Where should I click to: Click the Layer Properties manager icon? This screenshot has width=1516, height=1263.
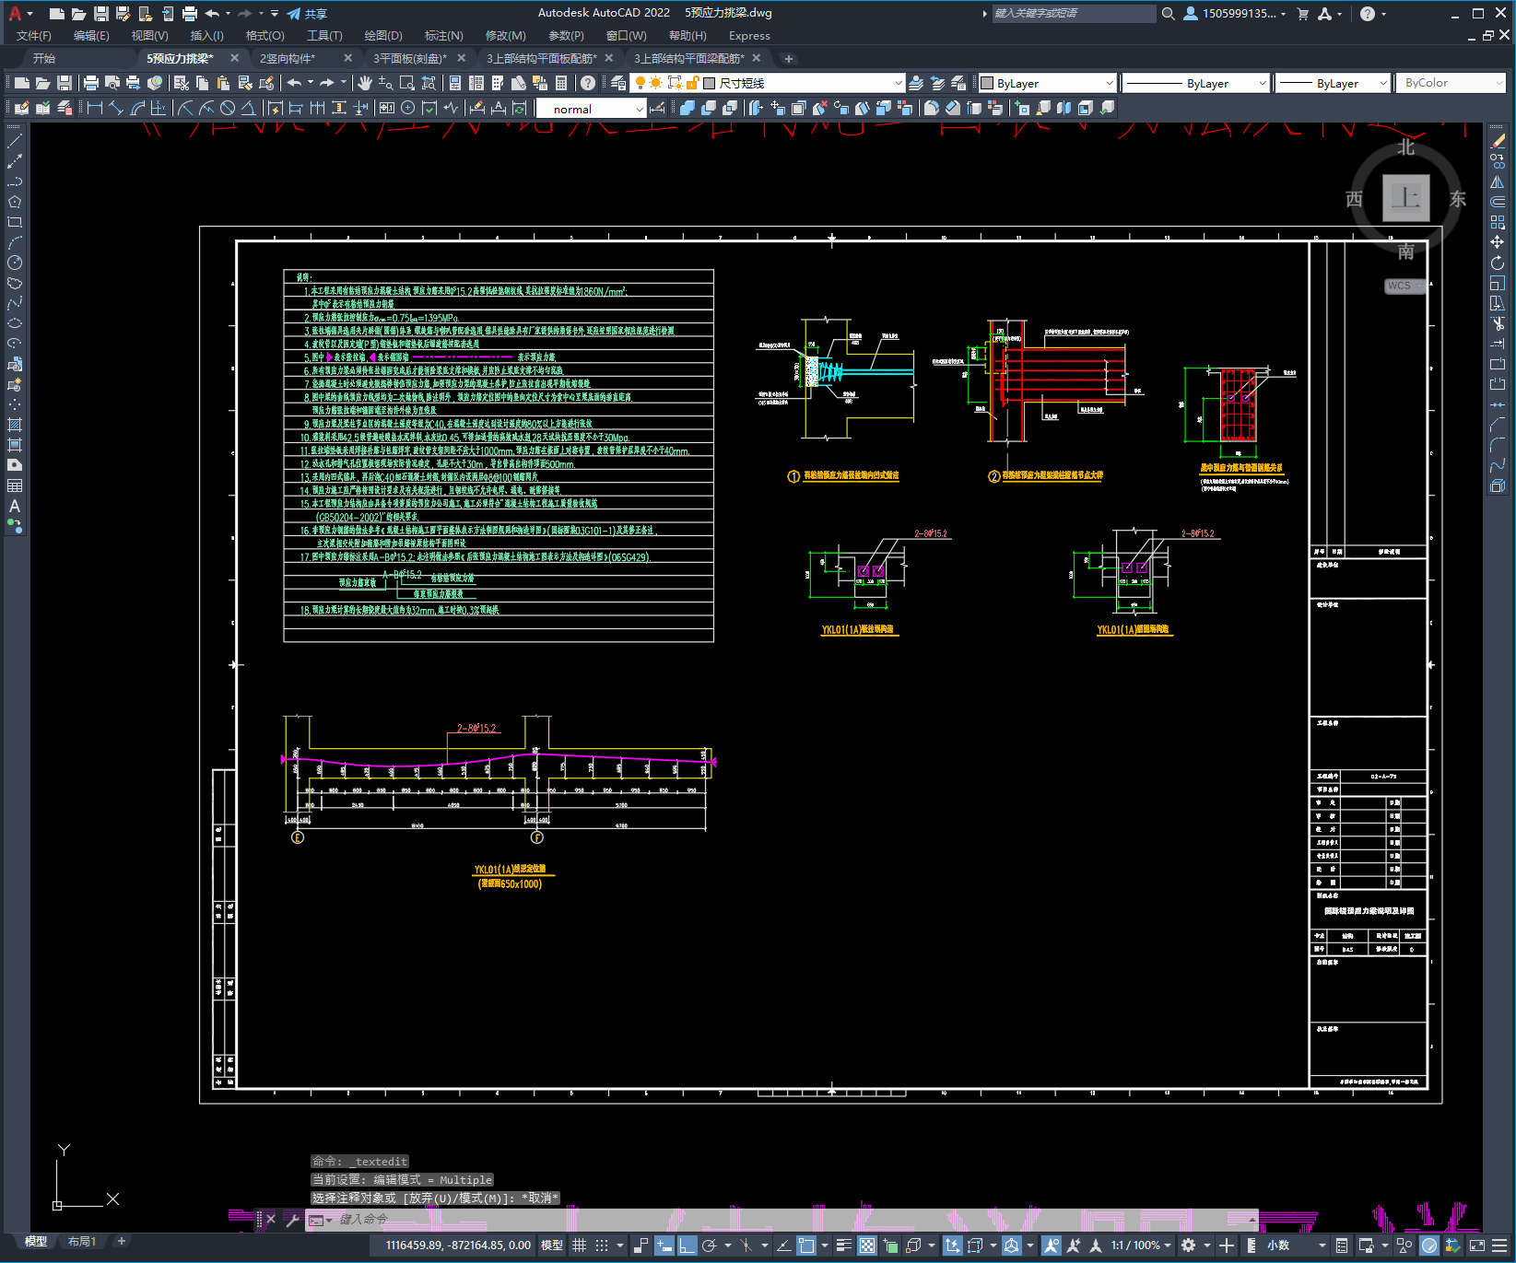618,83
